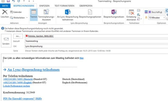
Task: Click the text 'Englisch (Großbritannien)'
Action: click(x=75, y=83)
